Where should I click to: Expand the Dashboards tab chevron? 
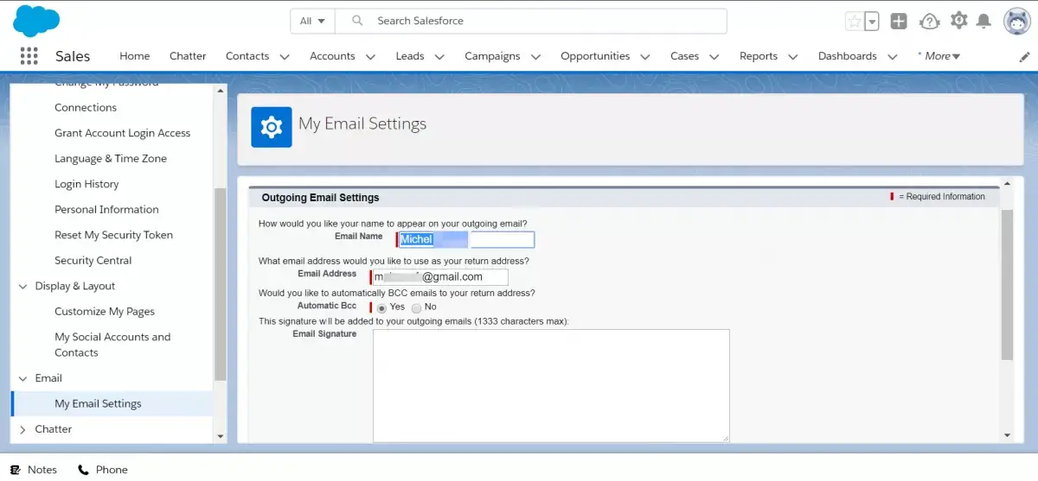pos(892,57)
